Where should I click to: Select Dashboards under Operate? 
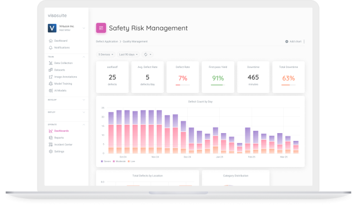(x=61, y=131)
